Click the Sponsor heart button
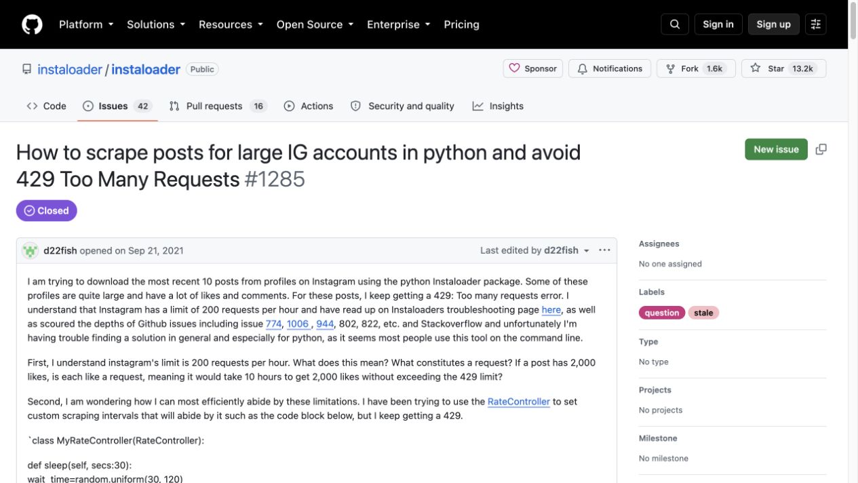This screenshot has height=483, width=858. click(533, 69)
